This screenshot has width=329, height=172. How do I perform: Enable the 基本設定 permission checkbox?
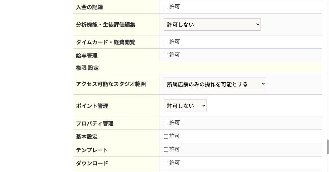(166, 137)
